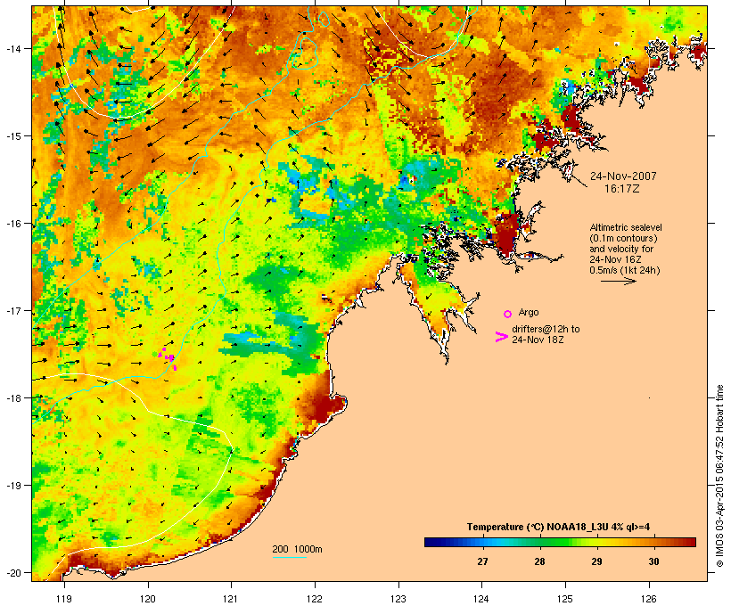
Task: Click the colorbar value 29
Action: pyautogui.click(x=596, y=561)
